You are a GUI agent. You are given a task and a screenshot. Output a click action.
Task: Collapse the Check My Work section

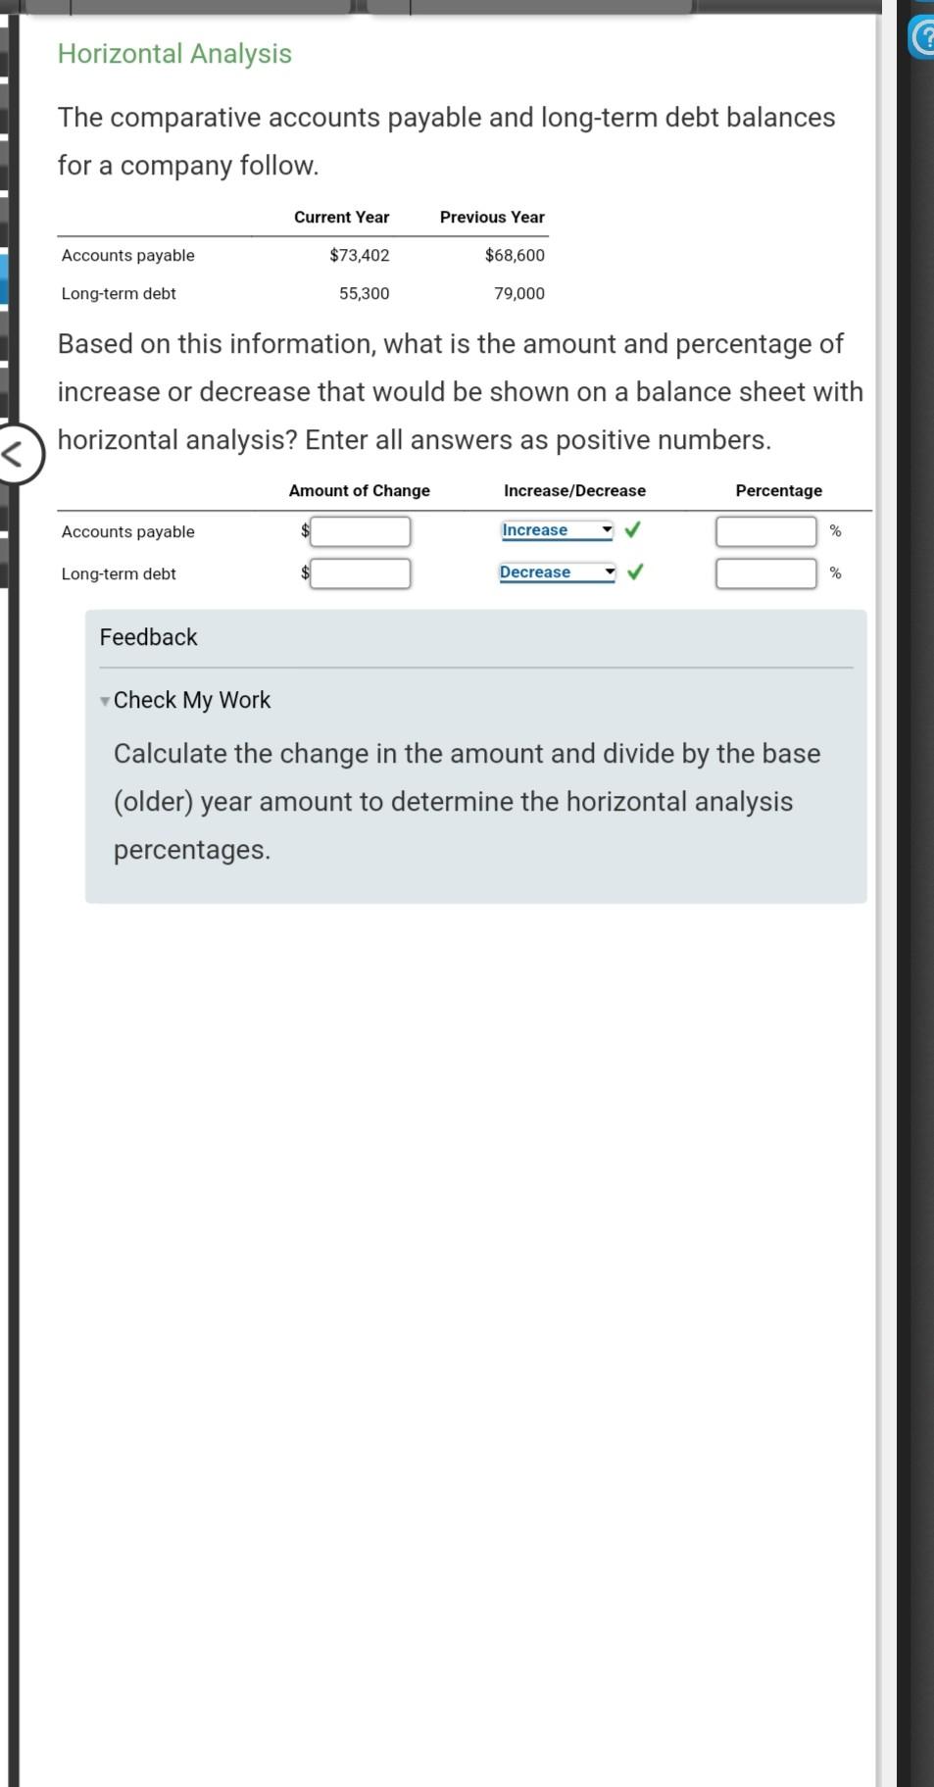tap(185, 700)
